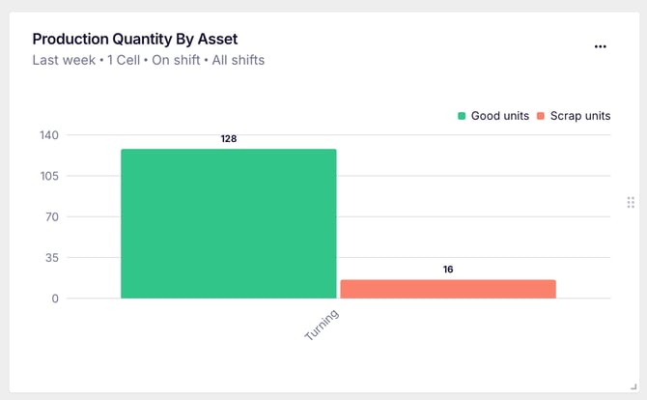Click the six-dot drag handle icon

(631, 202)
